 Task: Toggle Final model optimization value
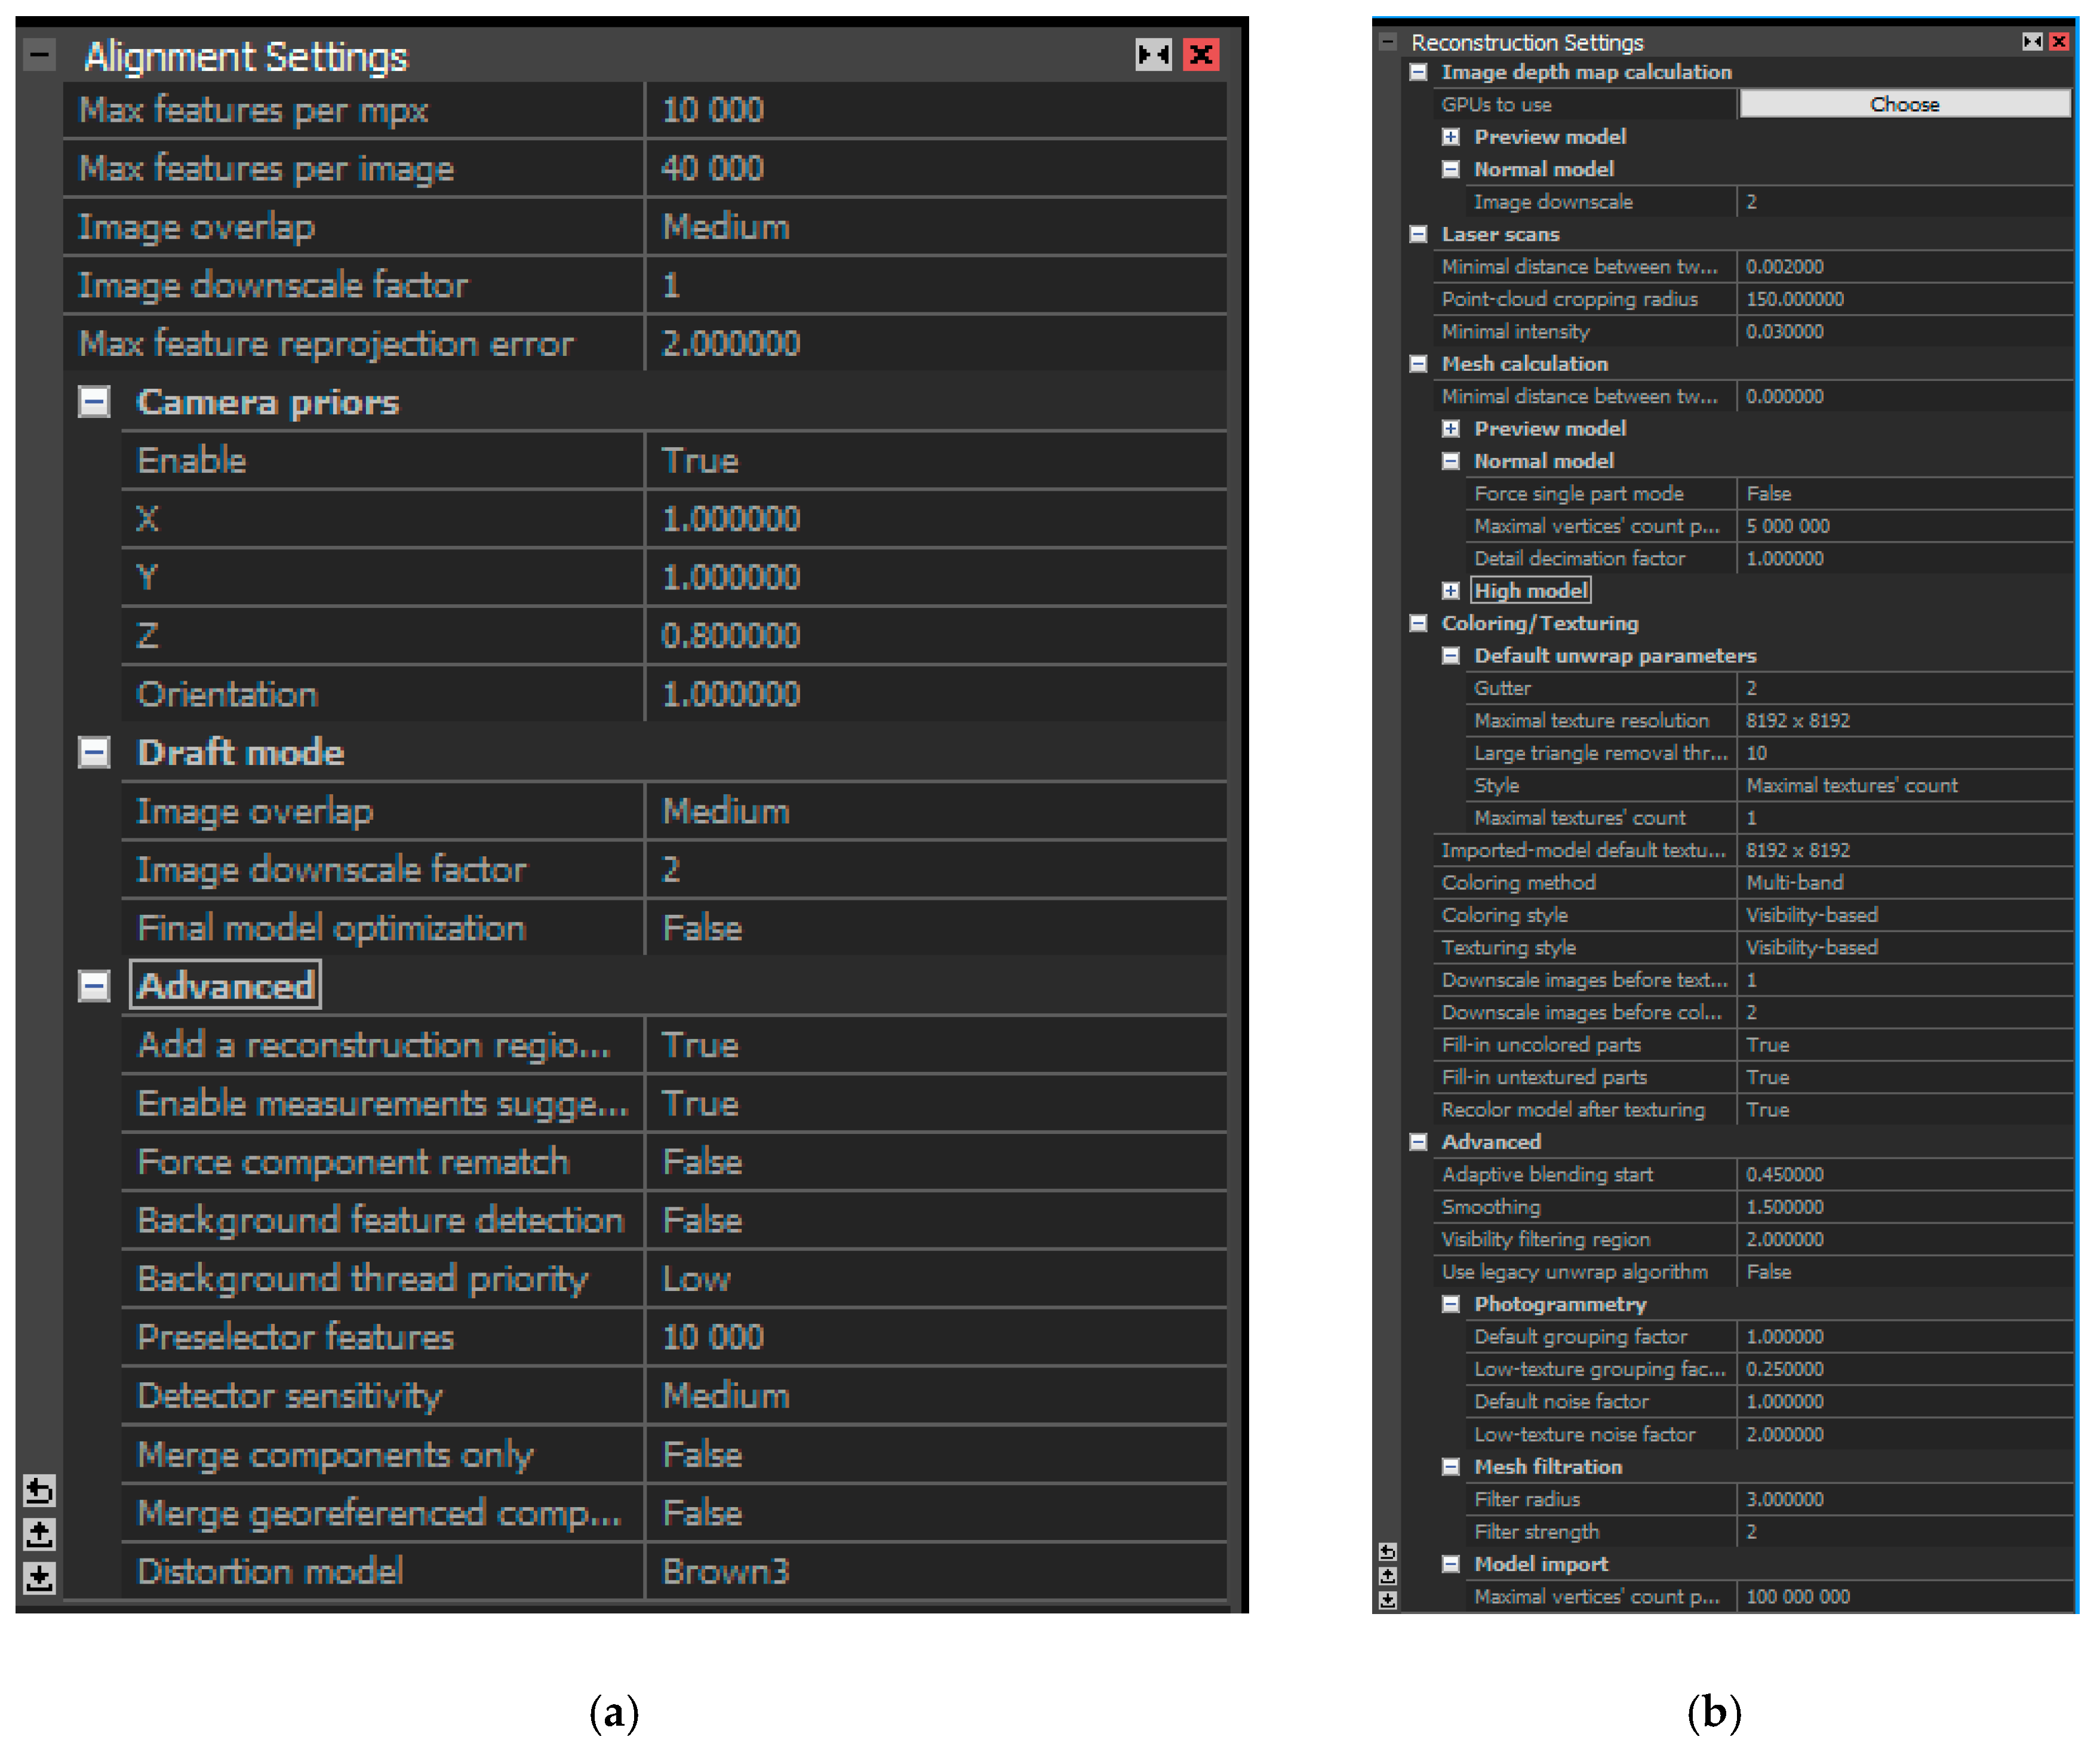click(x=936, y=928)
